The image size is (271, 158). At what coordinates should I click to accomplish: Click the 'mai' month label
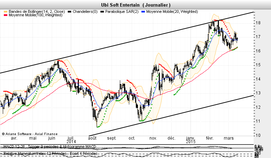pyautogui.click(x=33, y=138)
